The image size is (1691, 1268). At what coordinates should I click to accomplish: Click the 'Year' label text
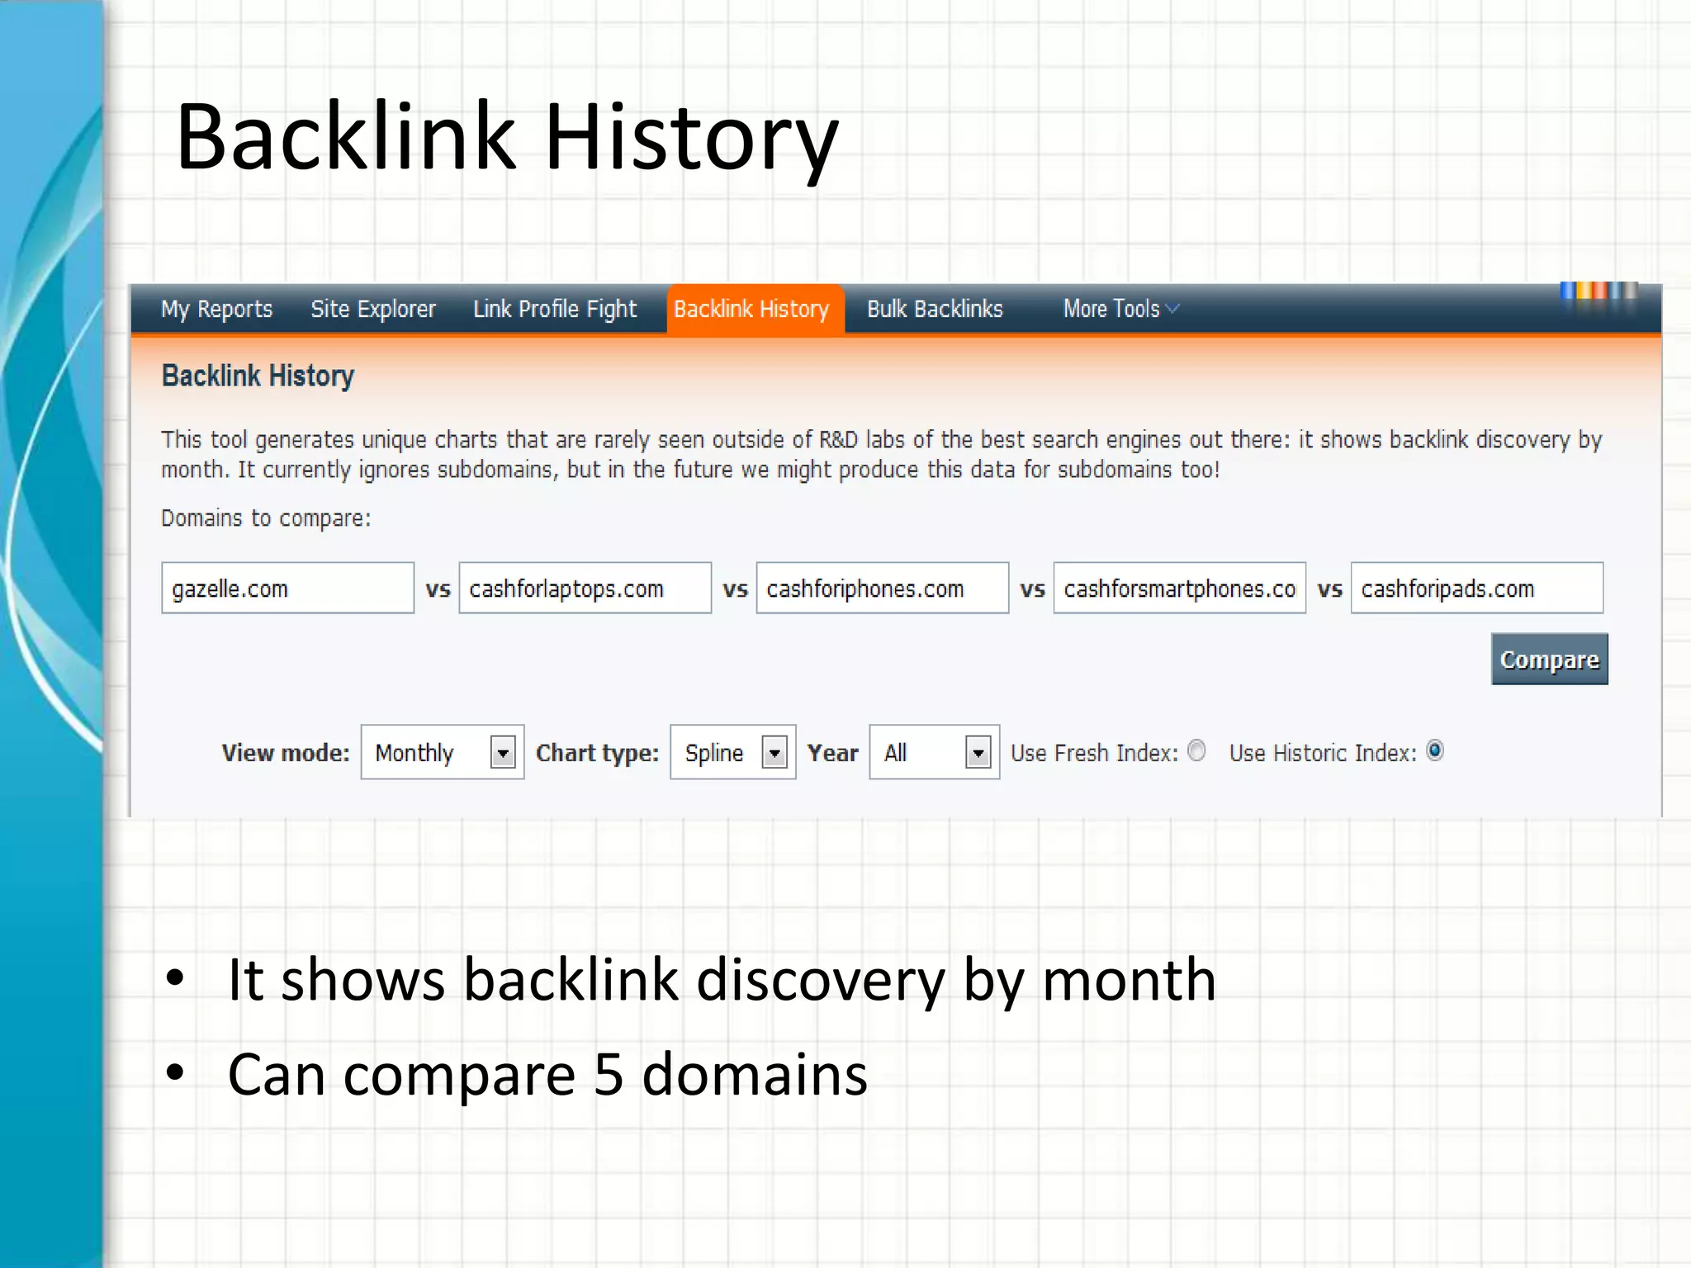coord(832,753)
